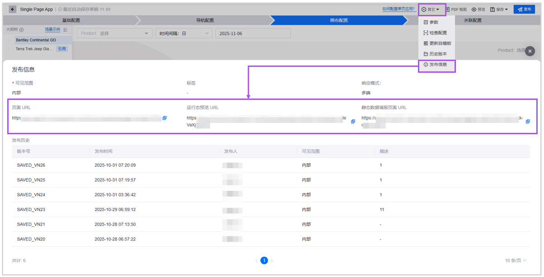This screenshot has height=277, width=544.
Task: Copy the 静态数据填报页面 URL via copy icon
Action: [x=527, y=121]
